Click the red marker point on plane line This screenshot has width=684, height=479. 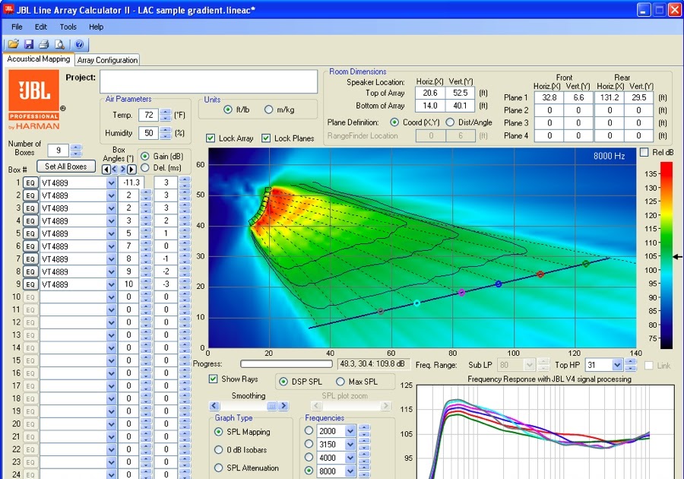tap(540, 274)
